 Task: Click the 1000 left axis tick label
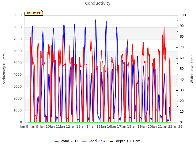click(18, 110)
